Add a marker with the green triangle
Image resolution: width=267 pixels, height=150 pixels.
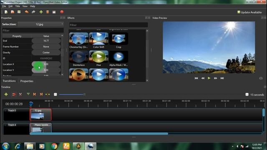coord(28,94)
